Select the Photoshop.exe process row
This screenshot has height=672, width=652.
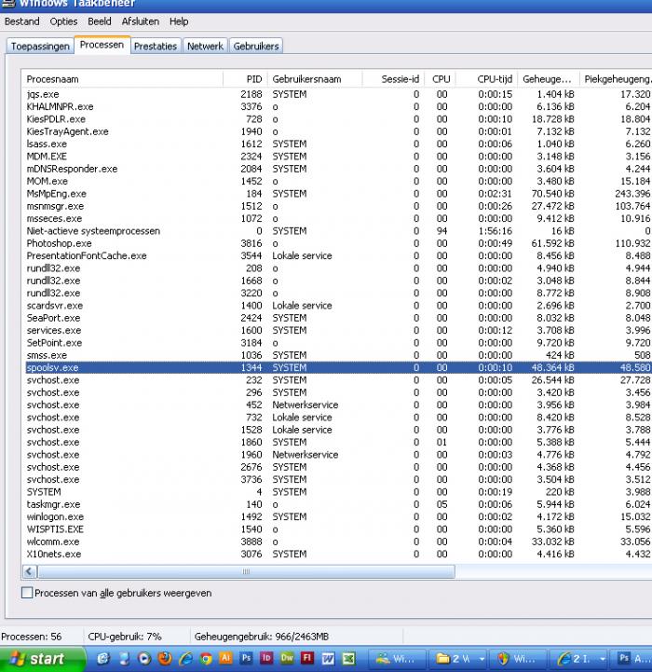coord(338,243)
